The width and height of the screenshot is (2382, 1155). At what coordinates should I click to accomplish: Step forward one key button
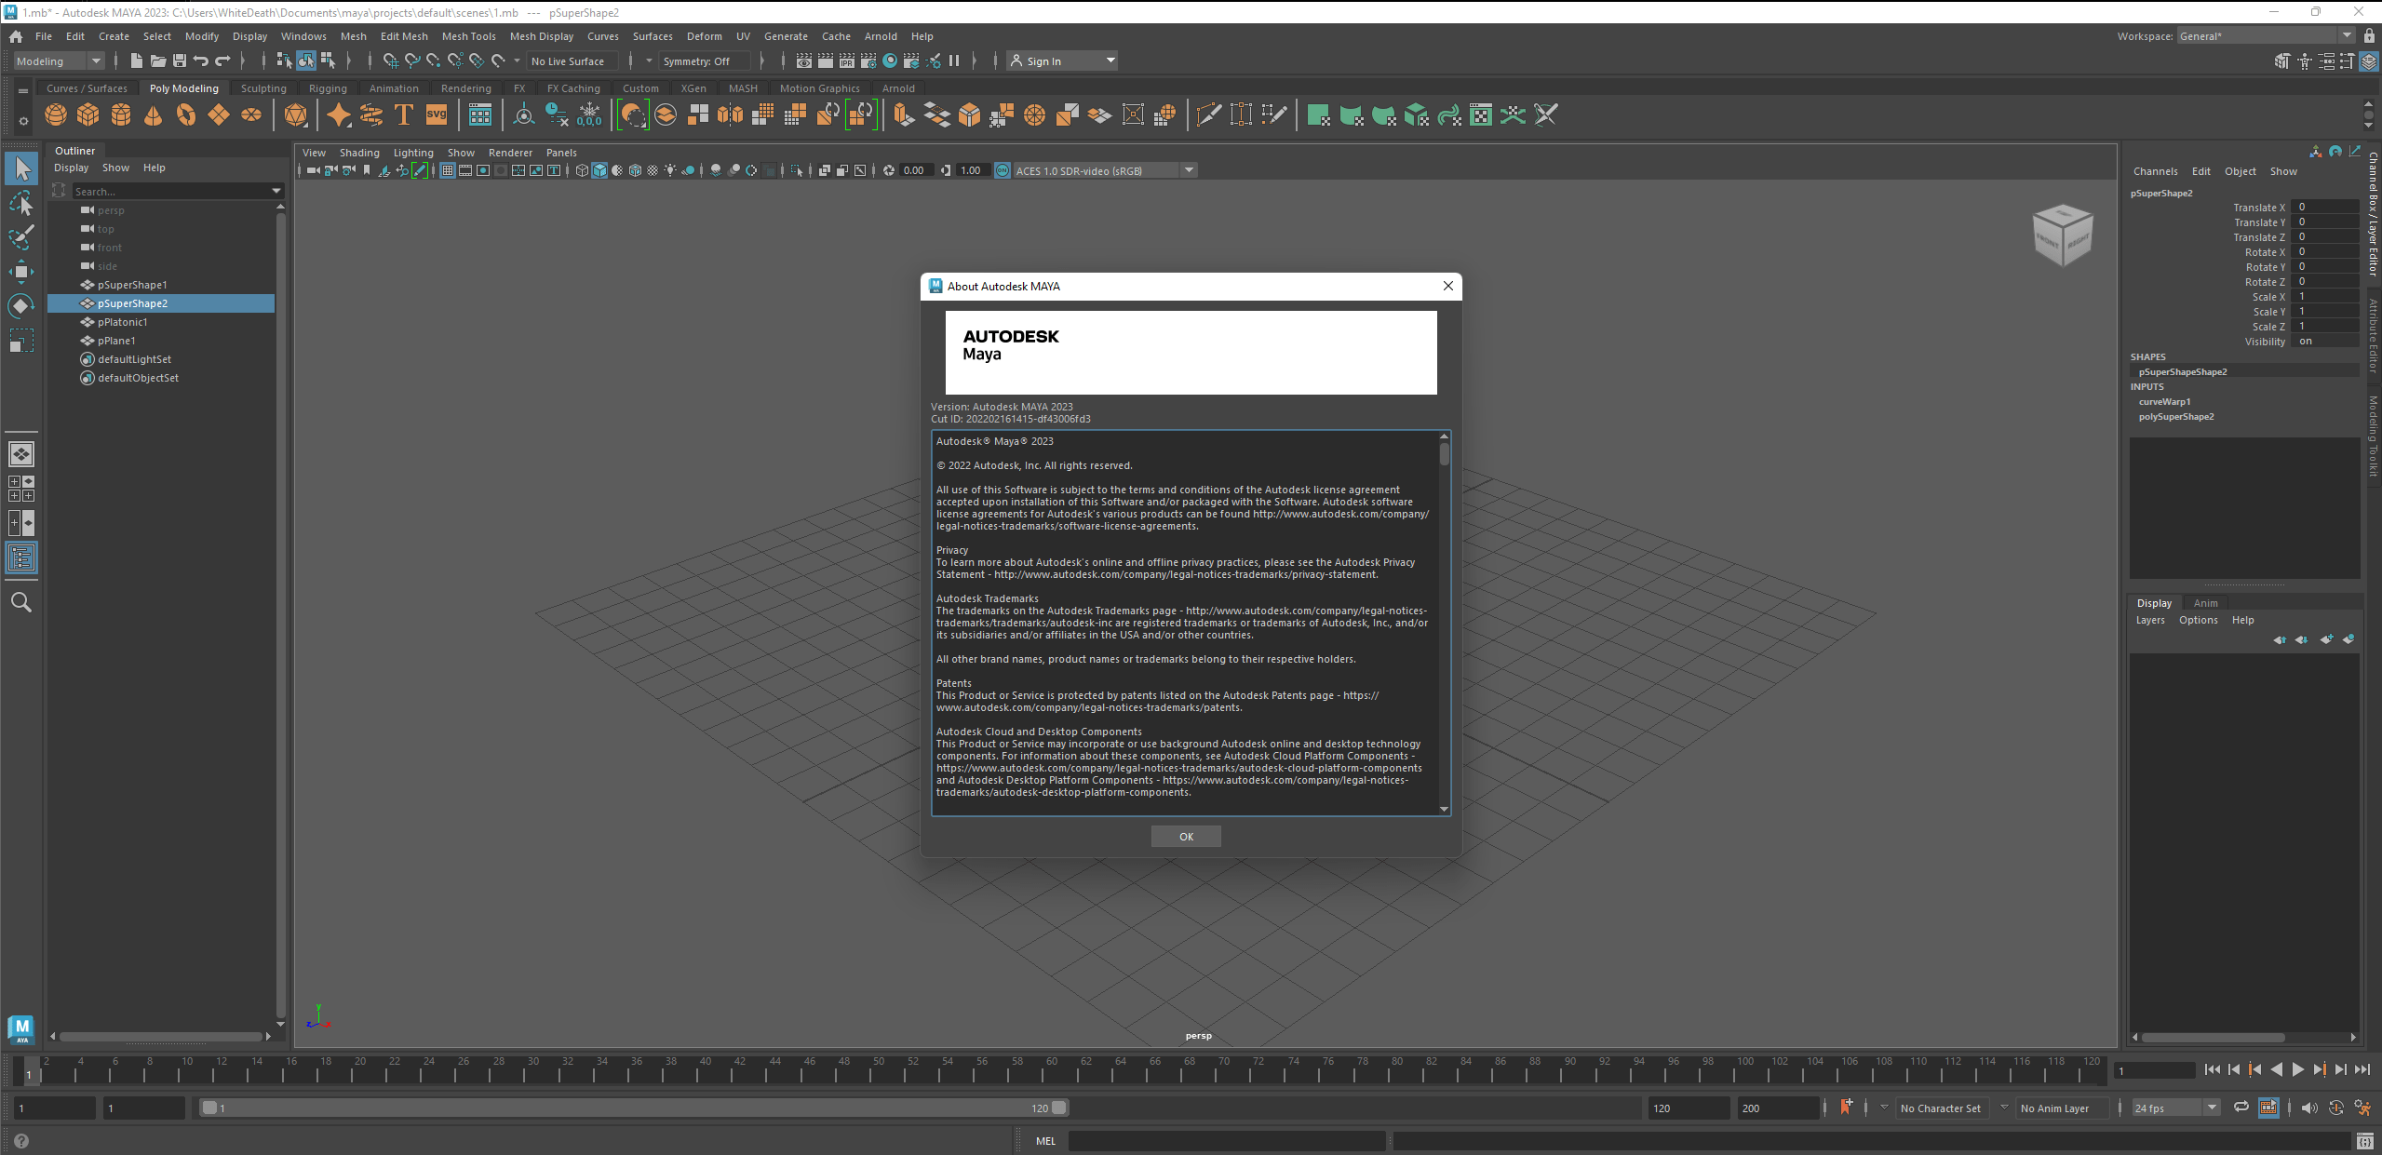pos(2320,1070)
